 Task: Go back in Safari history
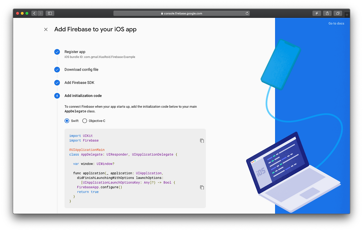point(34,13)
